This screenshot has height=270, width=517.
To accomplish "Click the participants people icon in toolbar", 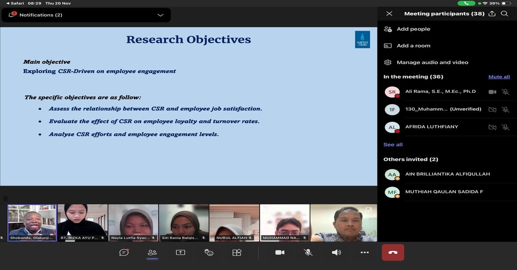I will (152, 252).
